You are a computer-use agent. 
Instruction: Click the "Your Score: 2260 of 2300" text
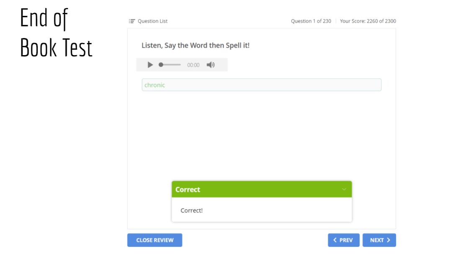point(368,21)
